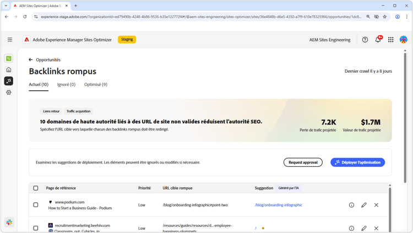
Task: Open the /blog/onboarding-infographic suggestion link
Action: click(279, 205)
